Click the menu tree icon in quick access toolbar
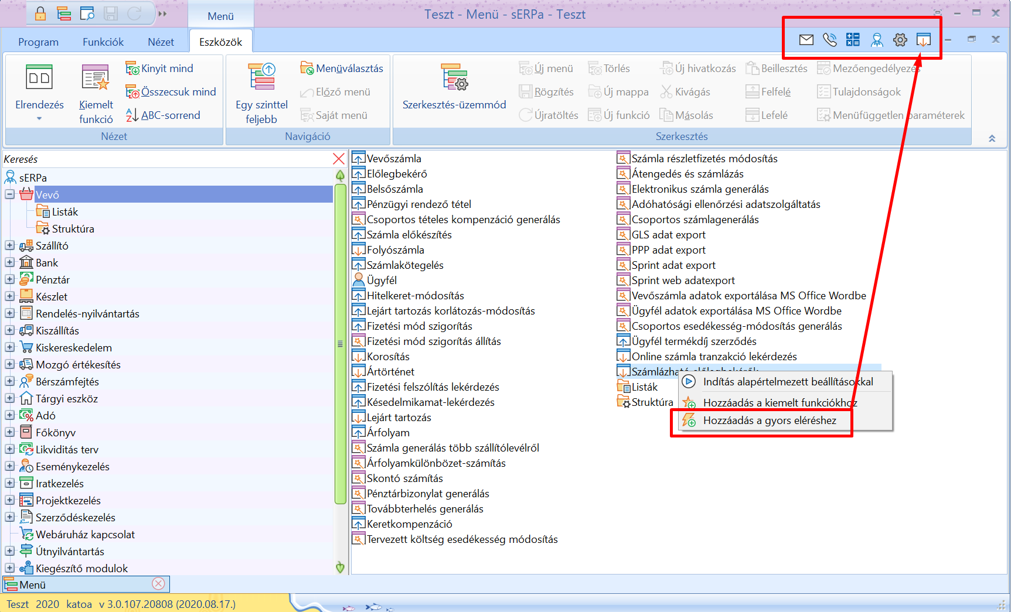Viewport: 1011px width, 612px height. 64,13
